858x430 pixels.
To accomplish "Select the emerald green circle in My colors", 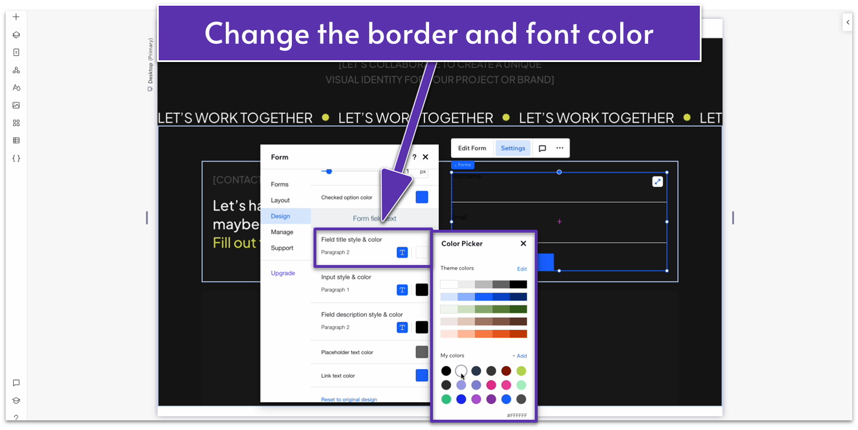I will (446, 399).
